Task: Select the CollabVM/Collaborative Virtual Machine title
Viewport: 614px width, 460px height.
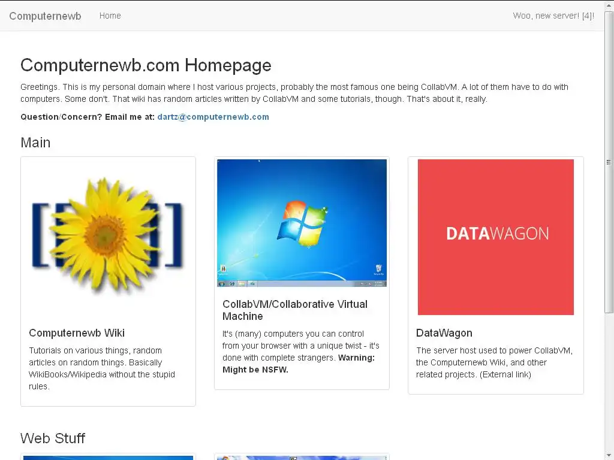Action: pyautogui.click(x=295, y=310)
